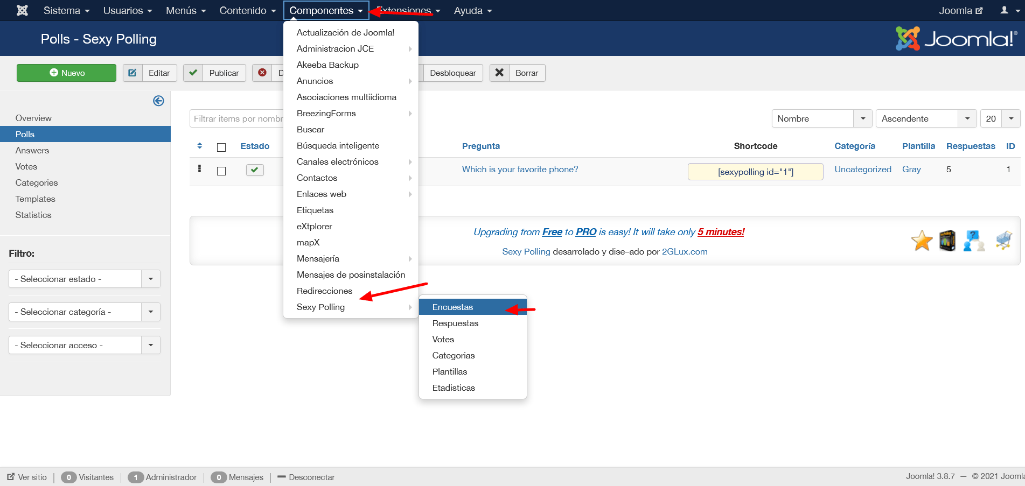Click the Joomla logo icon in top bar

[22, 10]
